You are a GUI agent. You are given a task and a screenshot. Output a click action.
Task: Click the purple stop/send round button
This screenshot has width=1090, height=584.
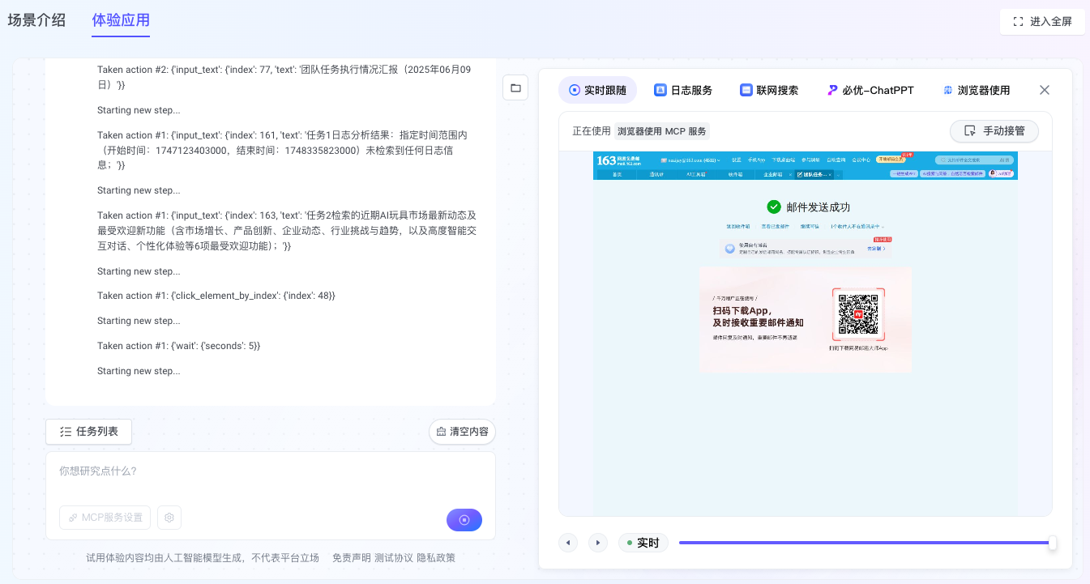coord(464,520)
